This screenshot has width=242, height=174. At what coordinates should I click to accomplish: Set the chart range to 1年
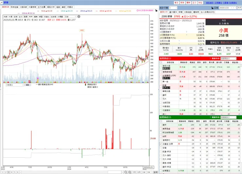coord(144,172)
